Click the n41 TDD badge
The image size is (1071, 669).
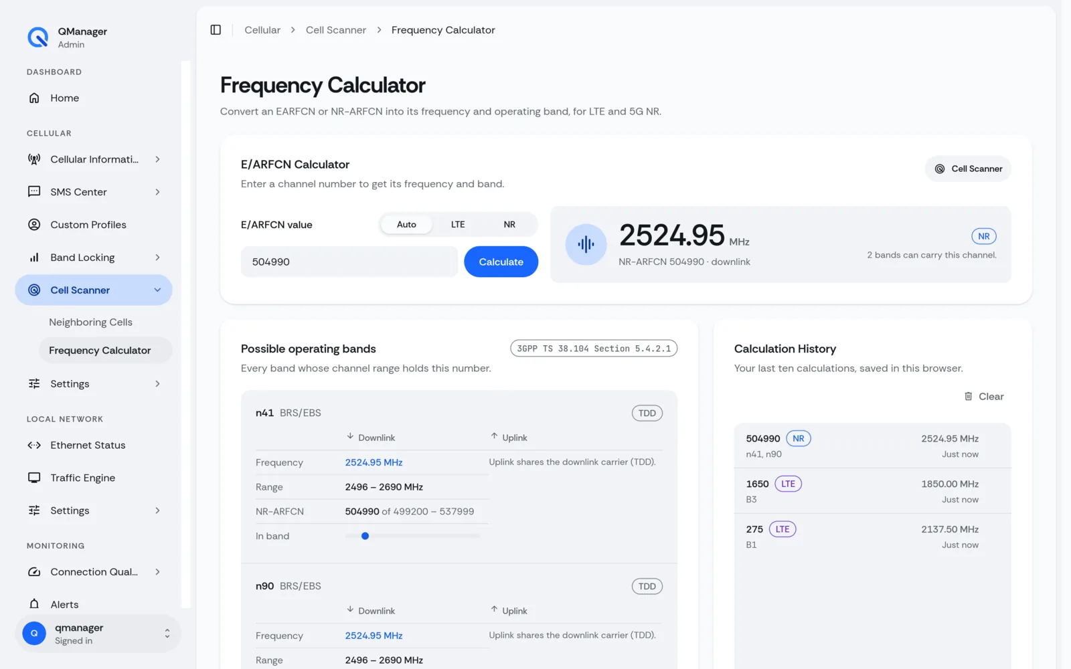(647, 413)
